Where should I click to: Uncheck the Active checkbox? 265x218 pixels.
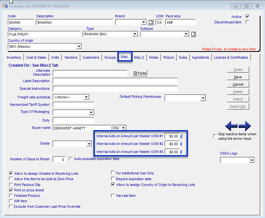(x=247, y=16)
